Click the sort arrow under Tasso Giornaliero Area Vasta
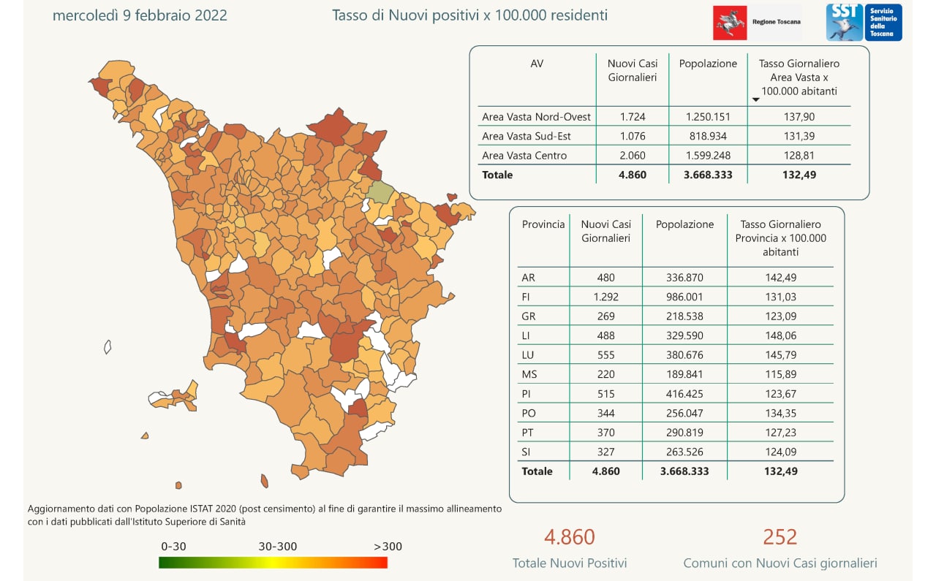 (x=756, y=100)
